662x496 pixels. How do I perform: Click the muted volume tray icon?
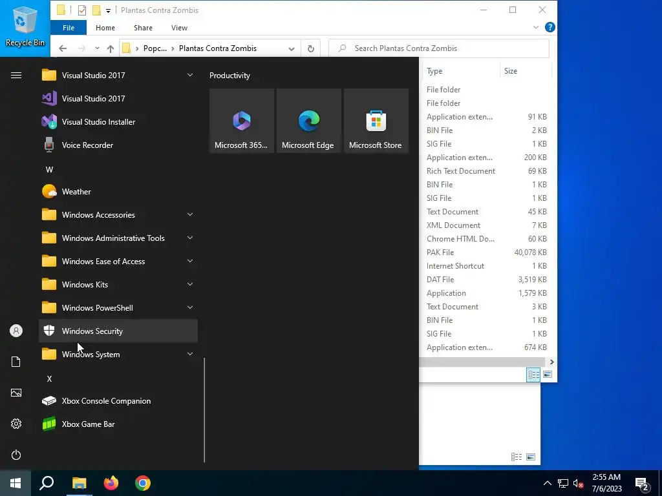pyautogui.click(x=578, y=483)
